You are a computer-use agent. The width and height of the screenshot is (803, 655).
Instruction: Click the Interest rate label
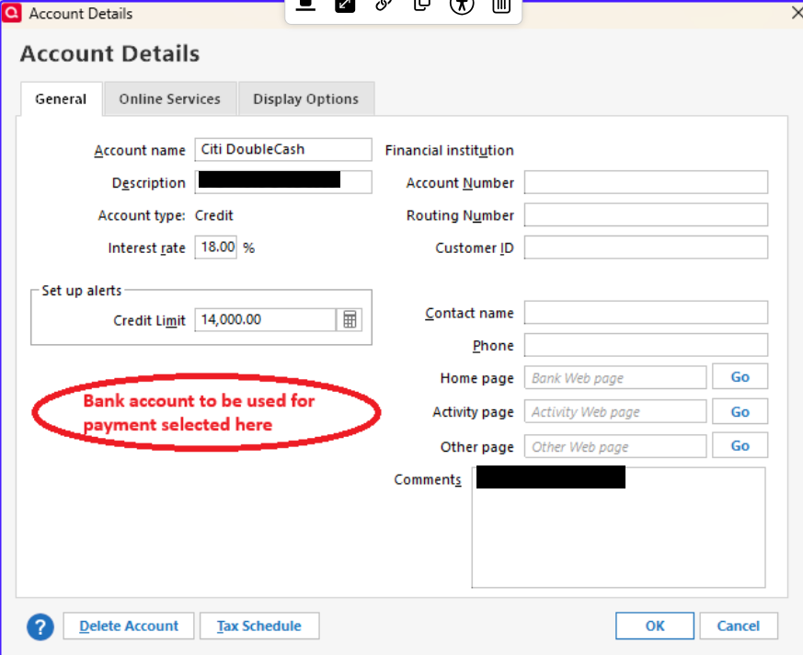(x=146, y=248)
